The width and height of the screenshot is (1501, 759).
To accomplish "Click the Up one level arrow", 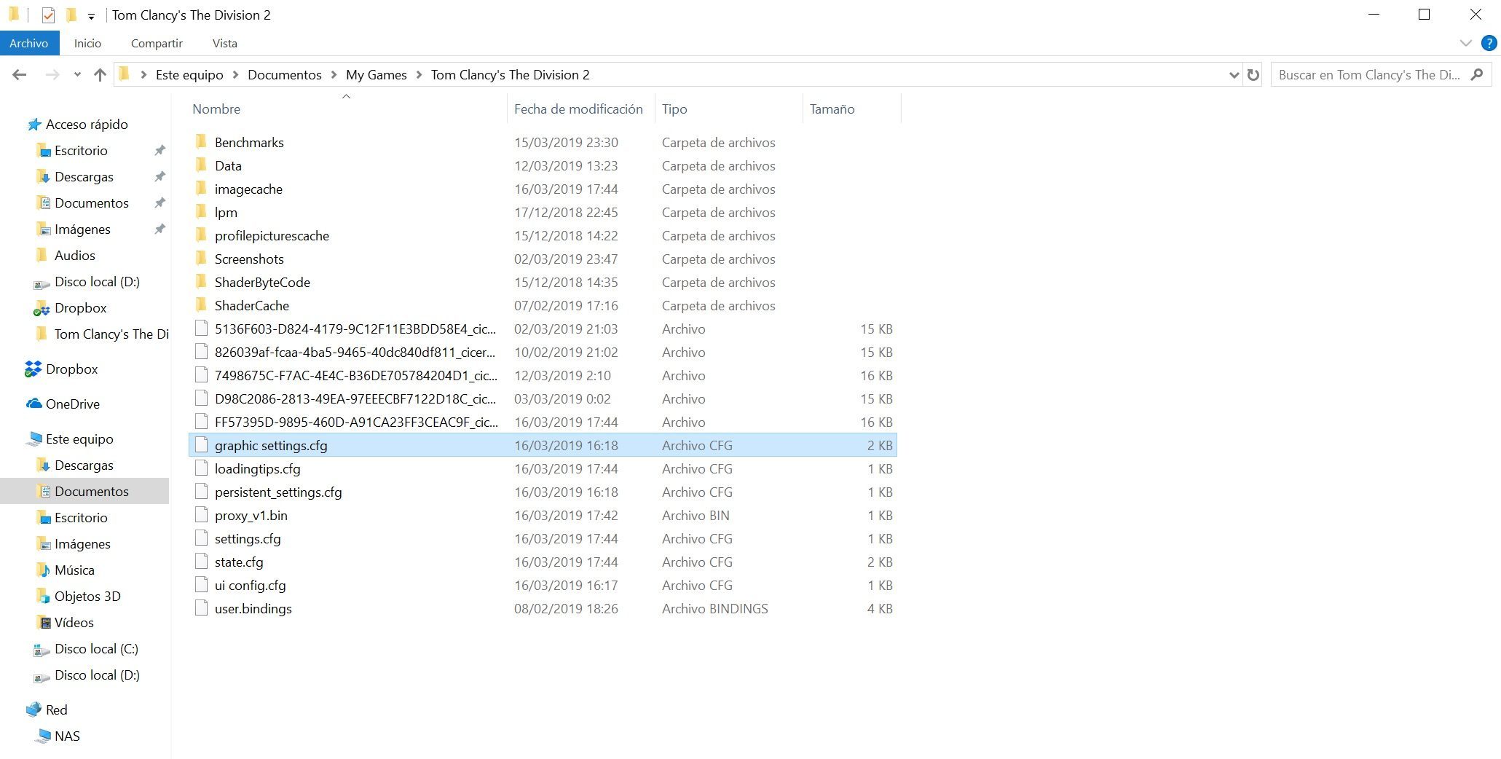I will coord(101,74).
